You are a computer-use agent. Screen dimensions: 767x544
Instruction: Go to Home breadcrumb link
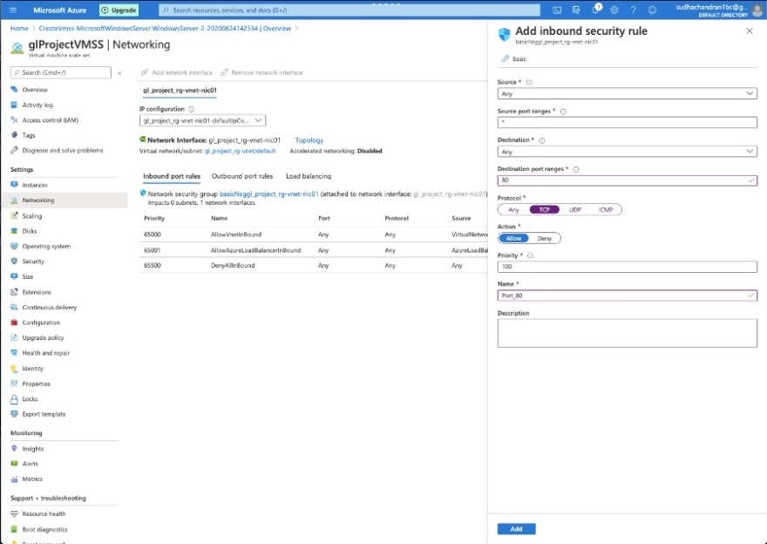coord(19,29)
